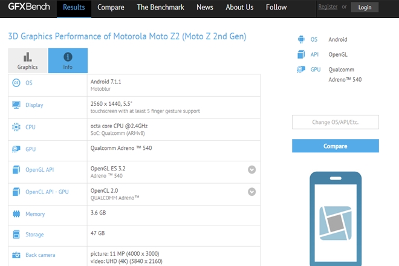Click the OS row icon
The height and width of the screenshot is (266, 399).
(16, 83)
